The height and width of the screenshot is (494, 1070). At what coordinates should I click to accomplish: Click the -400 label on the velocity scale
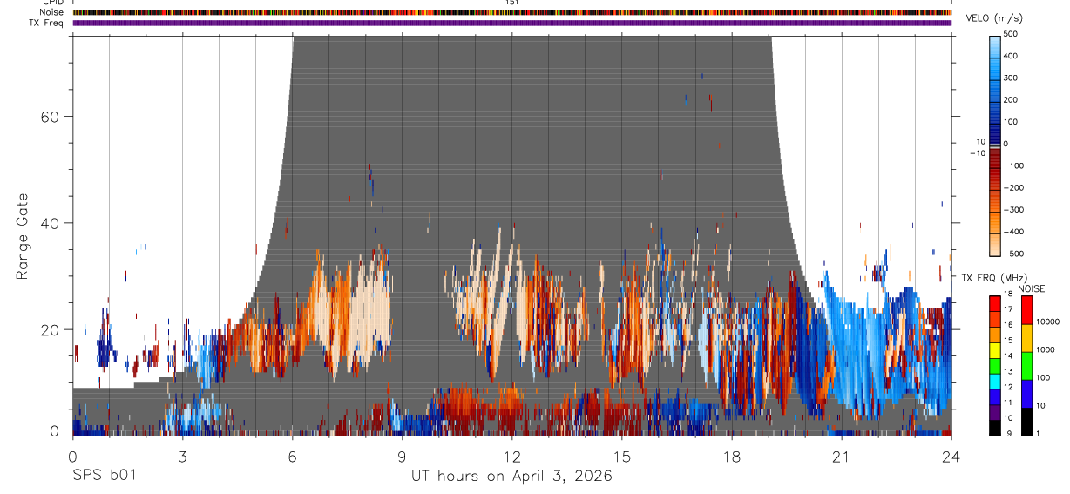pyautogui.click(x=1015, y=232)
